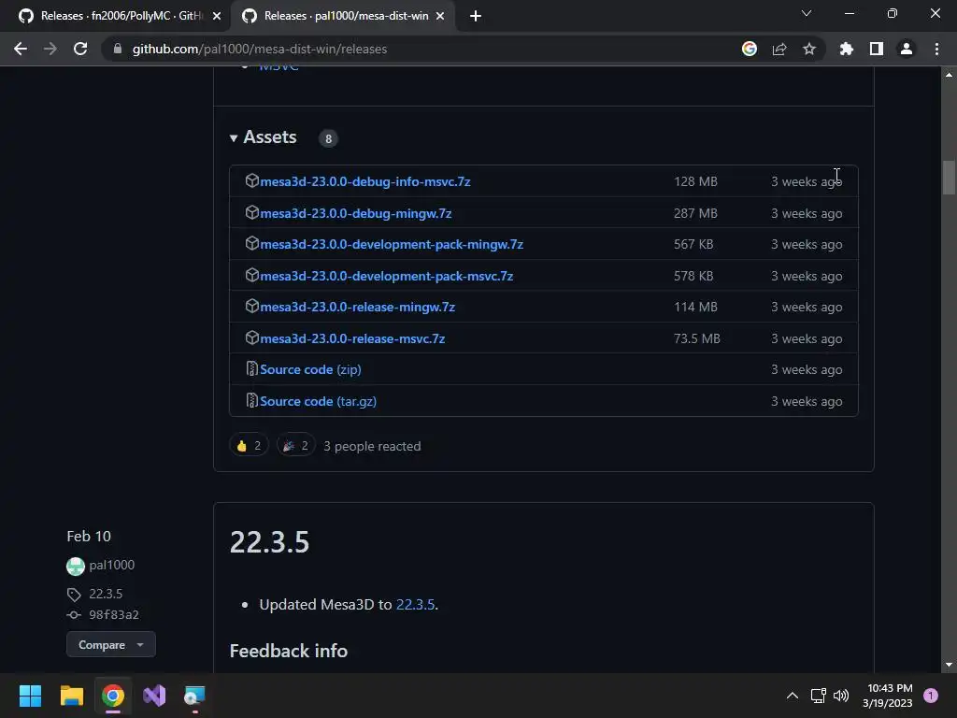This screenshot has width=957, height=718.
Task: Download mesa3d-23.0.0-release-msvc.7z
Action: point(352,338)
